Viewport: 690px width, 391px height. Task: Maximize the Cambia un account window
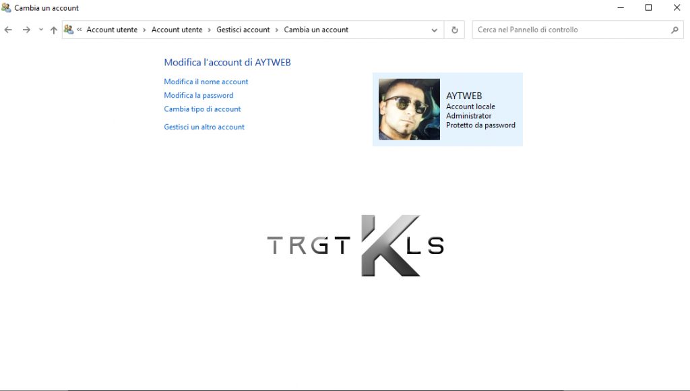click(648, 8)
